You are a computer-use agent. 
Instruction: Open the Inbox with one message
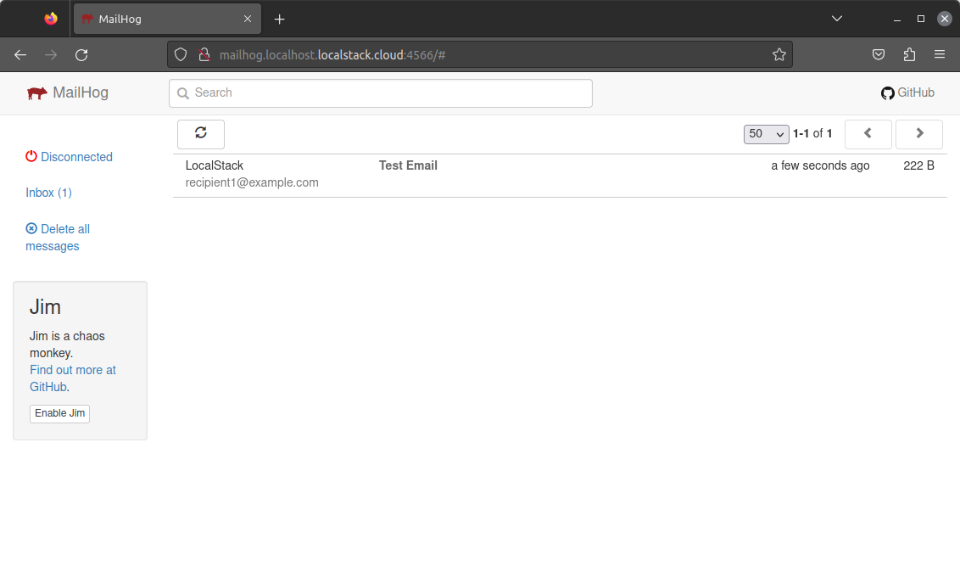tap(48, 193)
